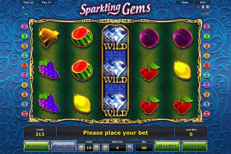Click payline 10 marker on right side
Screen dimensions: 231x154
pos(206,56)
